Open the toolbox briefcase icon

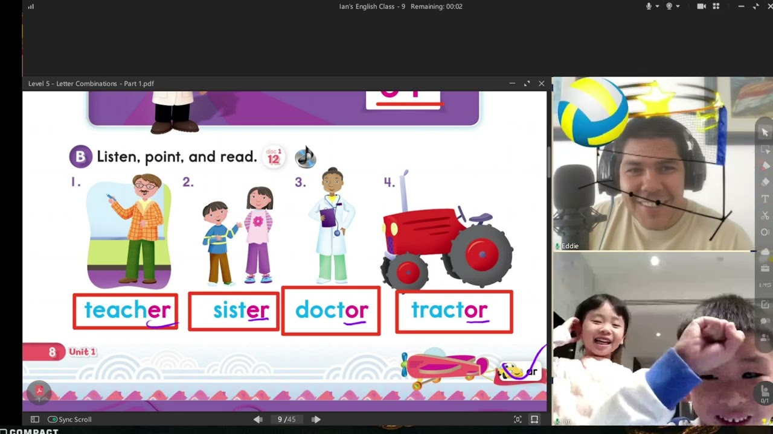(x=765, y=268)
